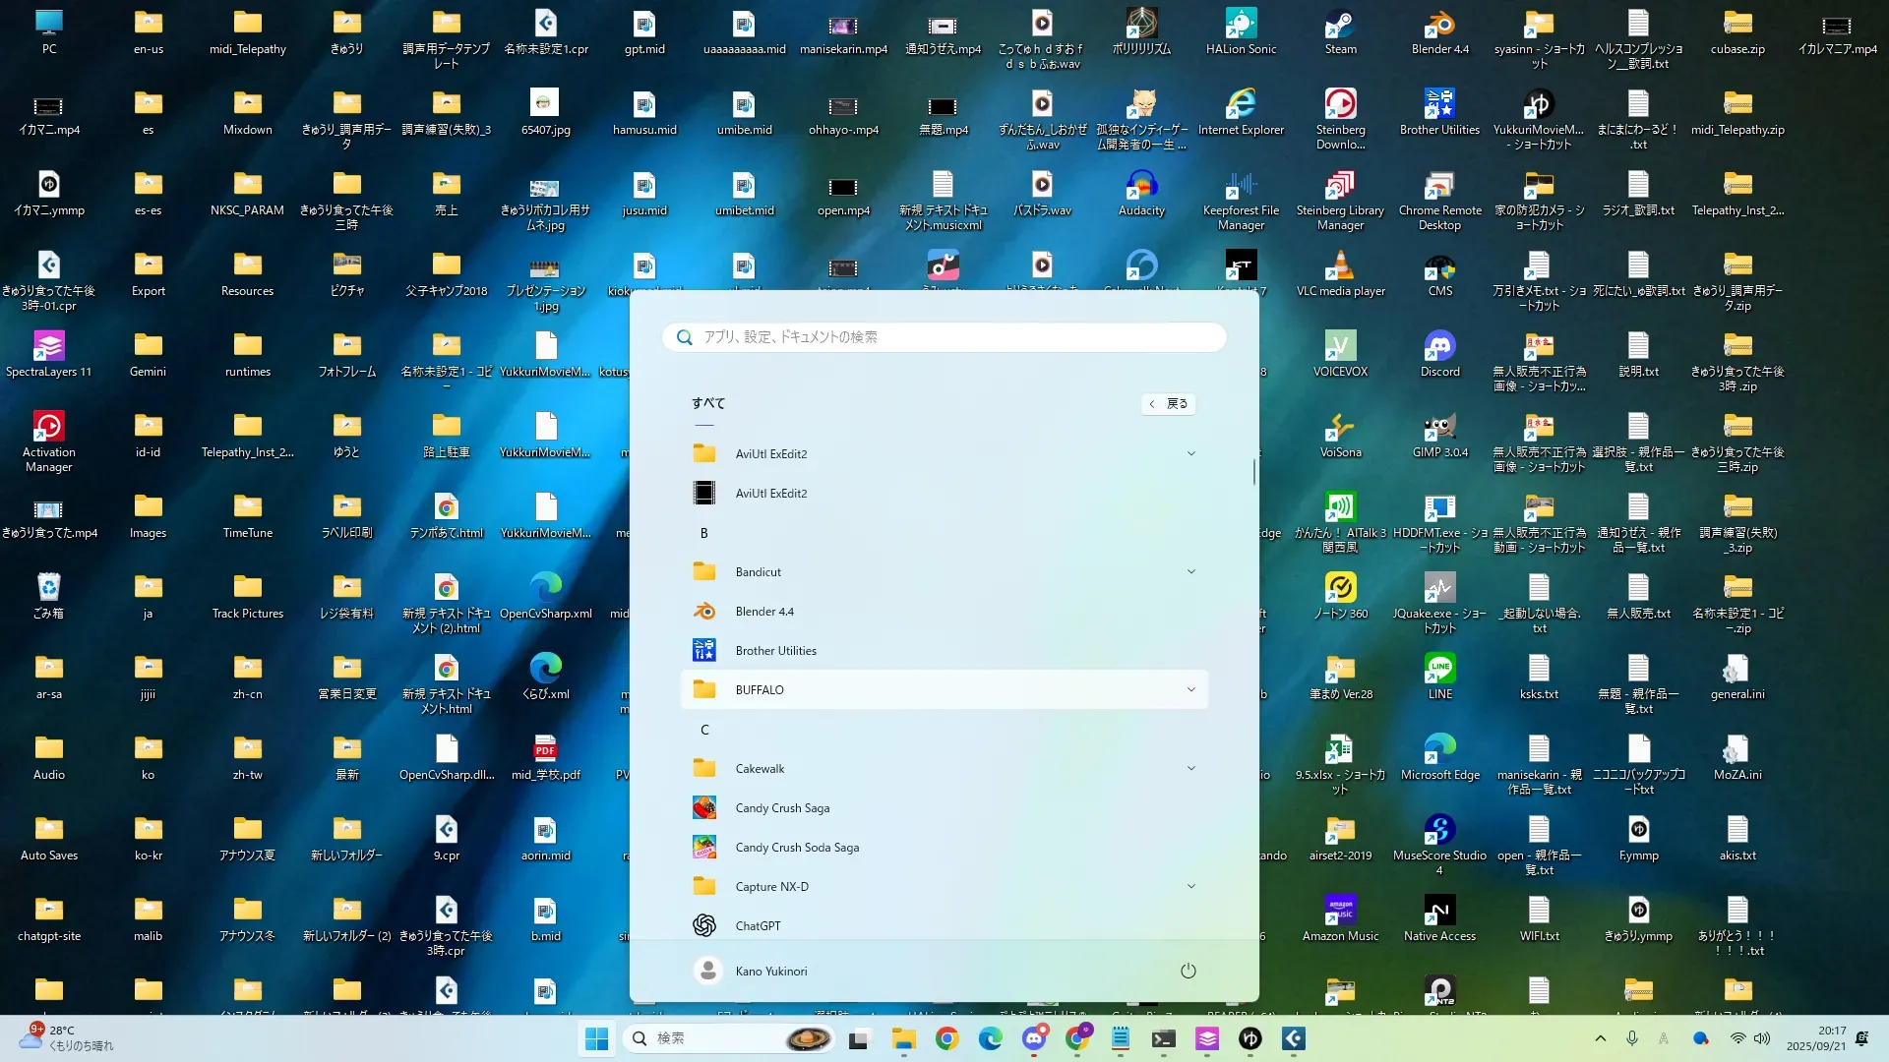Open Audacity desktop shortcut
Viewport: 1889px width, 1062px height.
click(1141, 193)
